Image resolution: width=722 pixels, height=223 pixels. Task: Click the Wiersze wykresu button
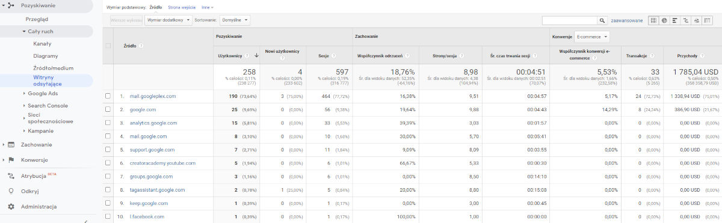126,20
